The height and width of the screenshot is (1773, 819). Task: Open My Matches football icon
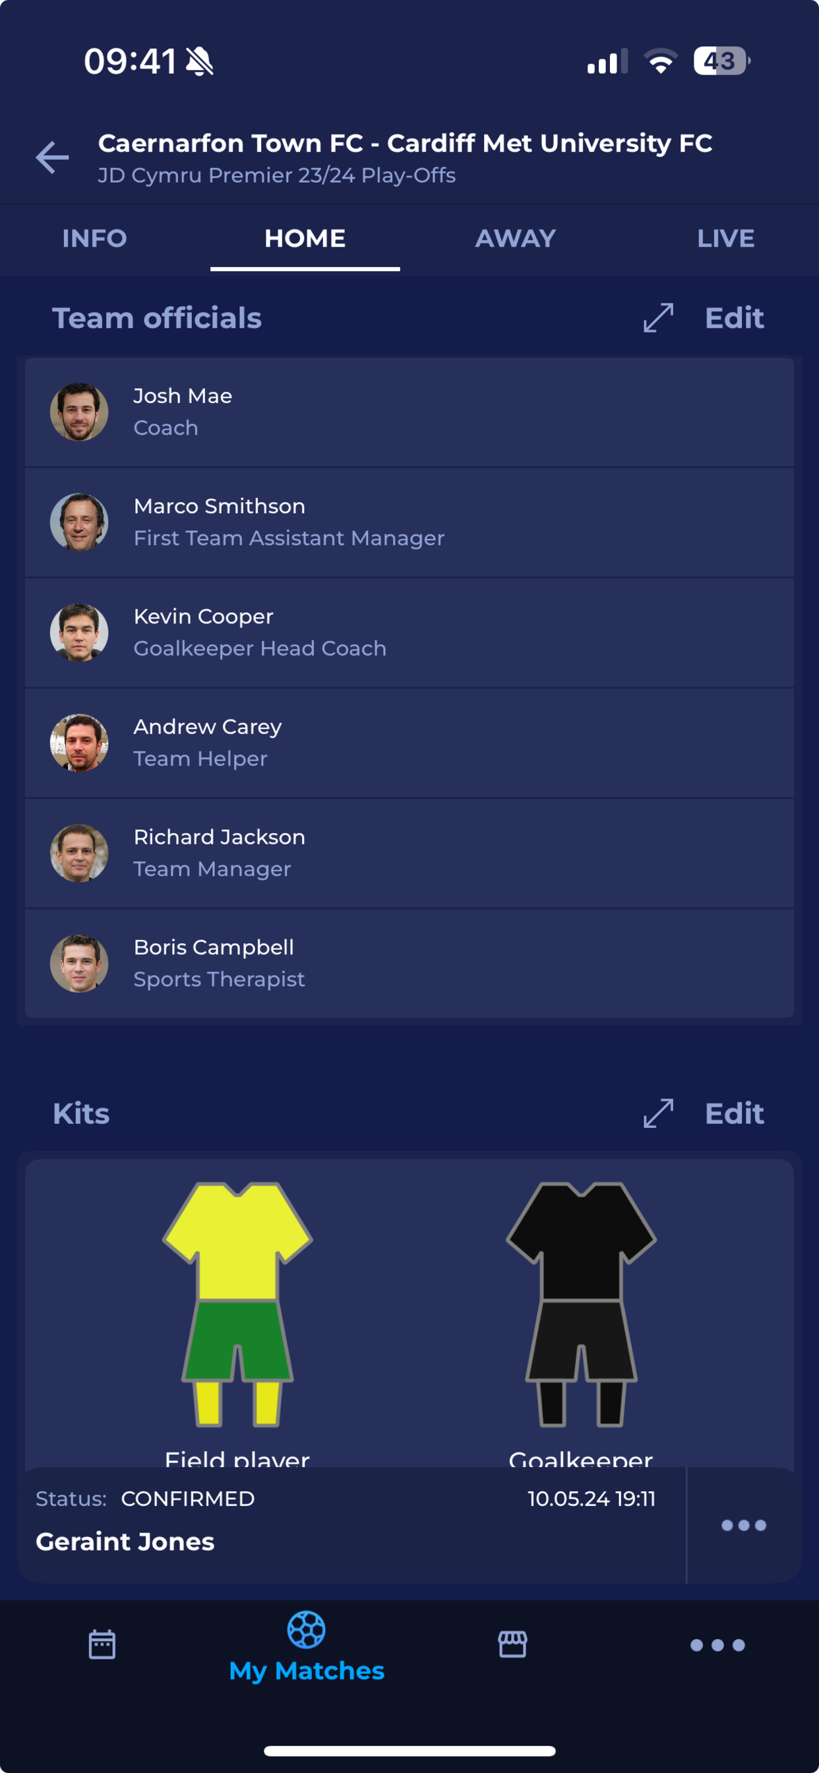(306, 1629)
